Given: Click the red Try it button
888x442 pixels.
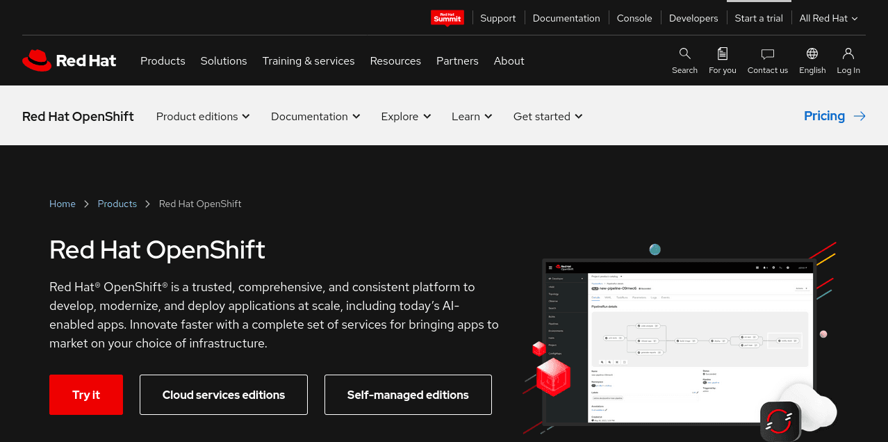Looking at the screenshot, I should click(86, 395).
